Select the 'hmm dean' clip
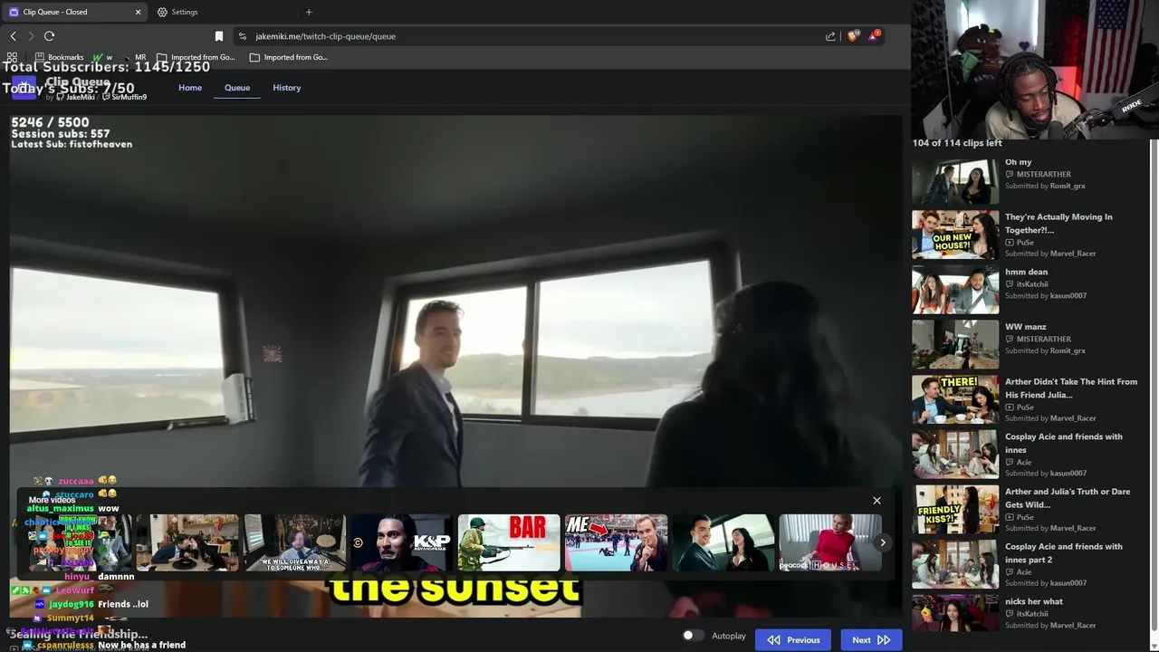 click(x=1025, y=290)
